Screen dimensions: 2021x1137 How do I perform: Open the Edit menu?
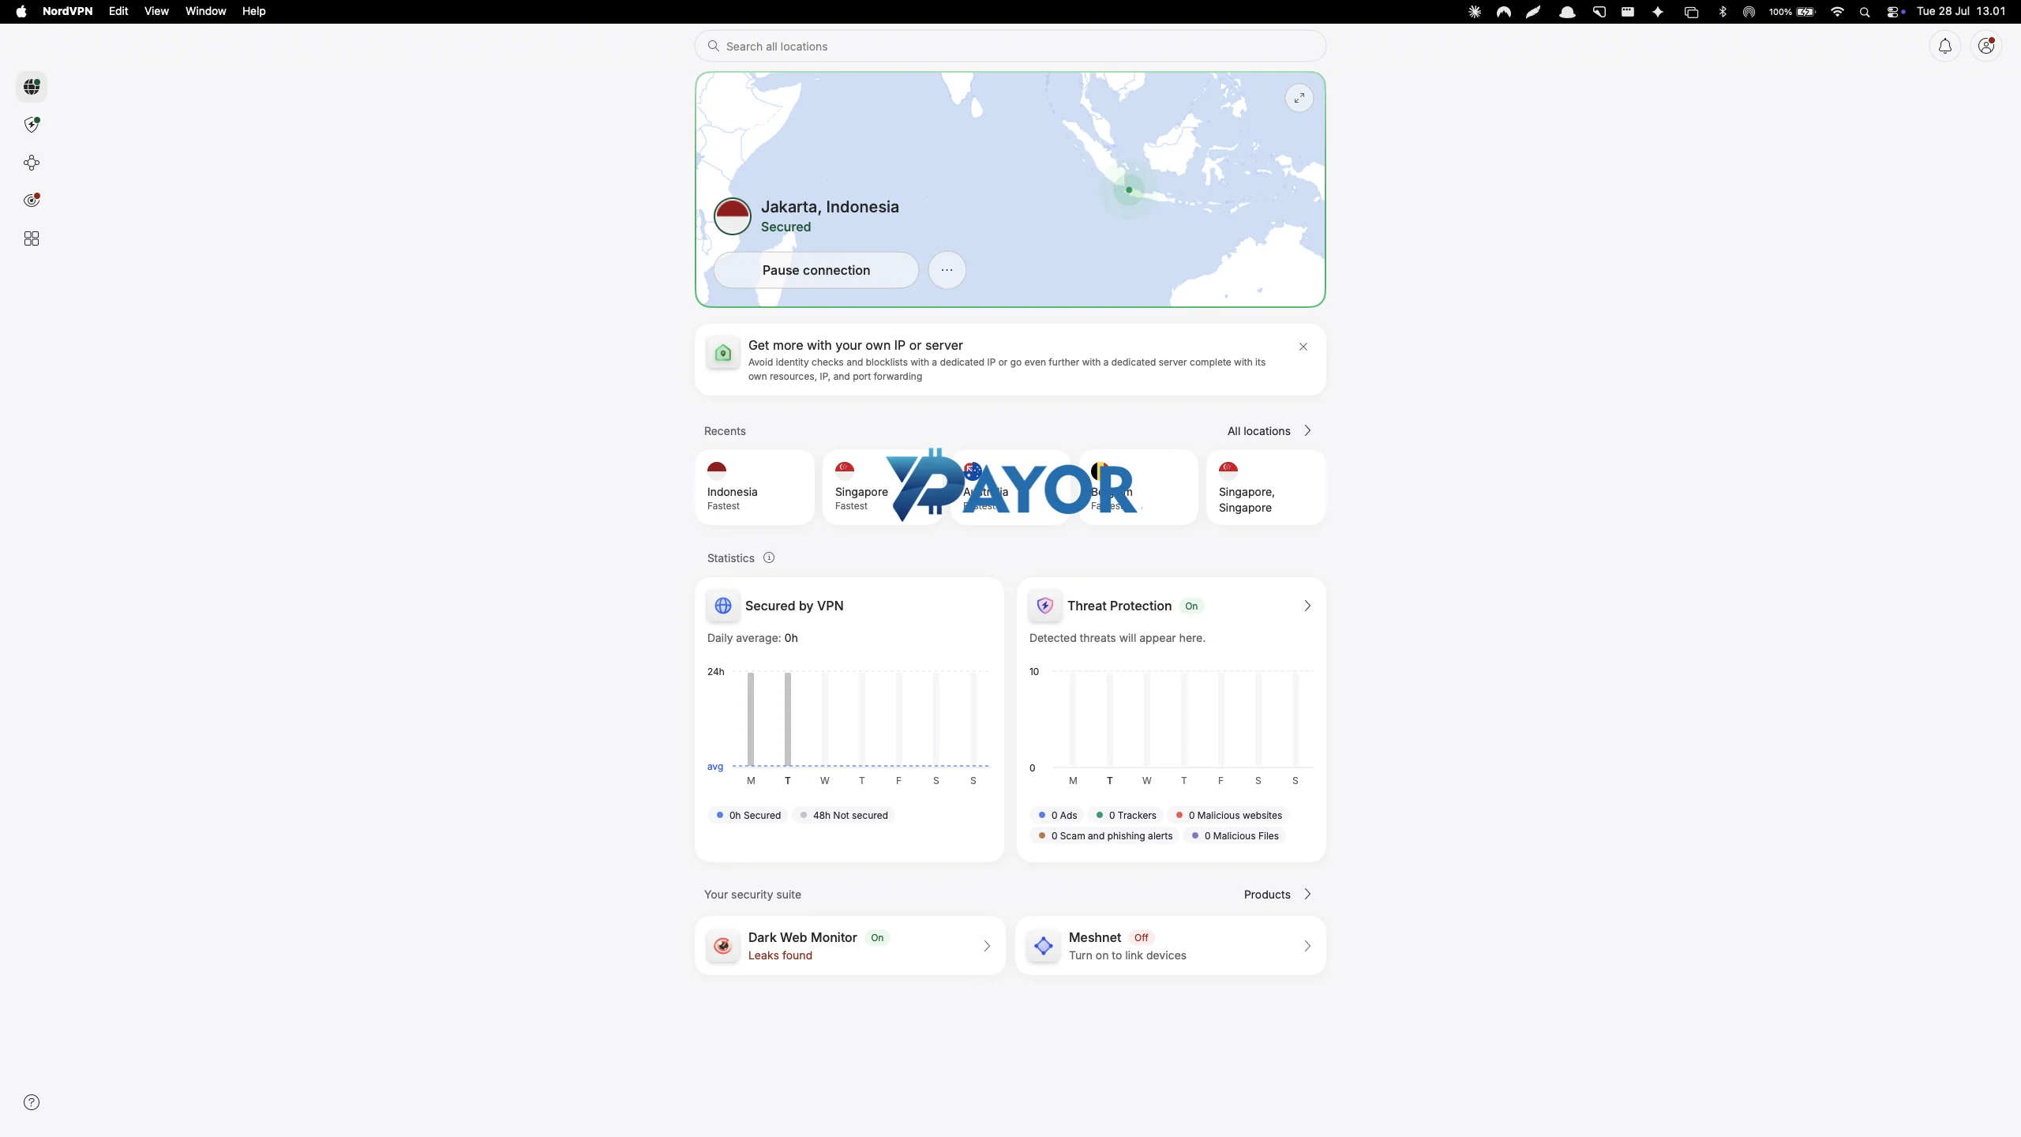118,11
